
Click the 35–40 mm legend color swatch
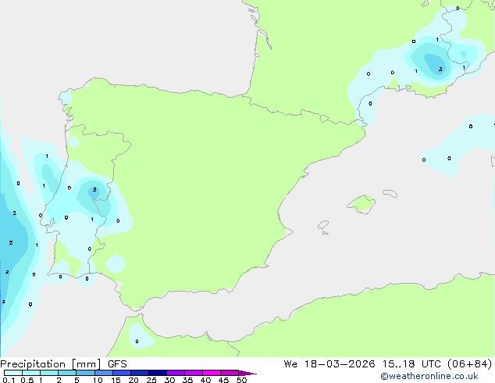(194, 373)
